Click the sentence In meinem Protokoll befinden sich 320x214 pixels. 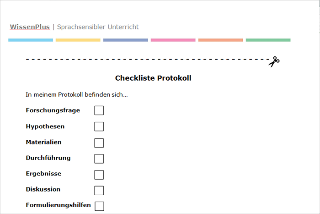tap(77, 95)
